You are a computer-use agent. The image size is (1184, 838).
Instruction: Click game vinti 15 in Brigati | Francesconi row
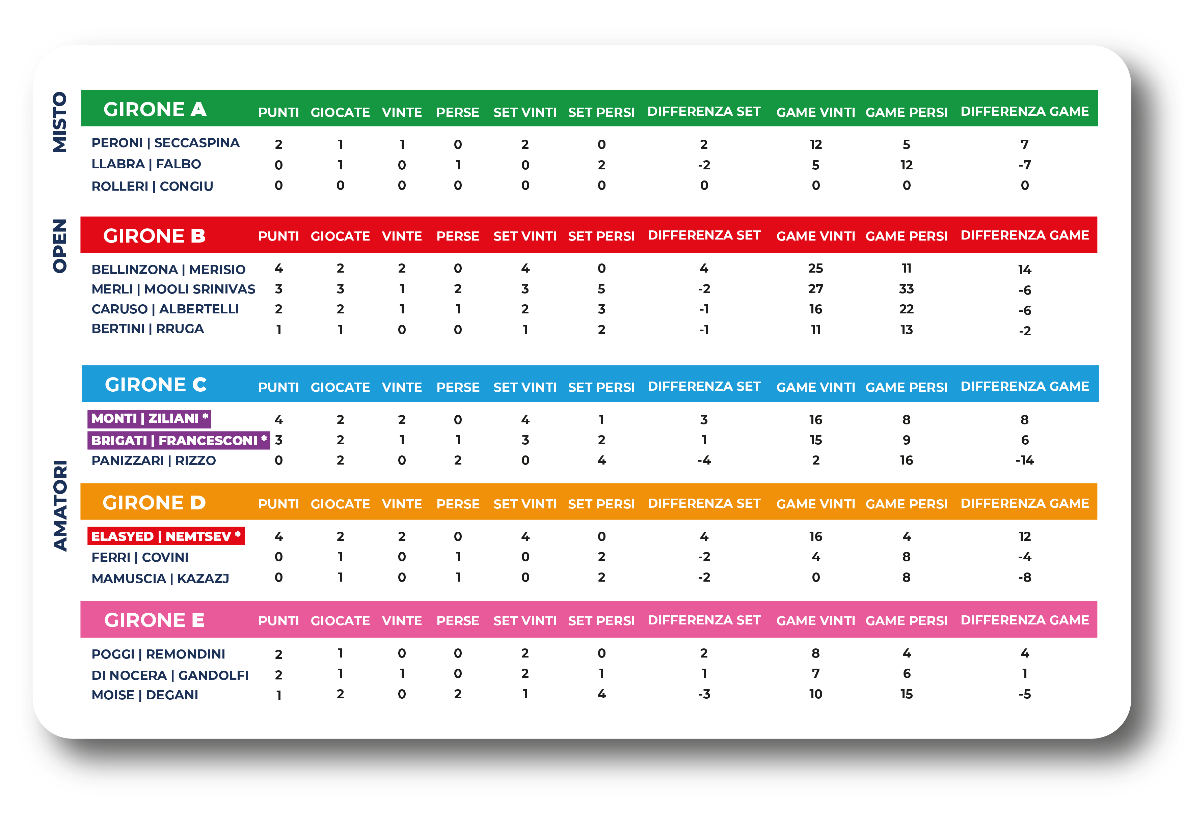(x=815, y=440)
